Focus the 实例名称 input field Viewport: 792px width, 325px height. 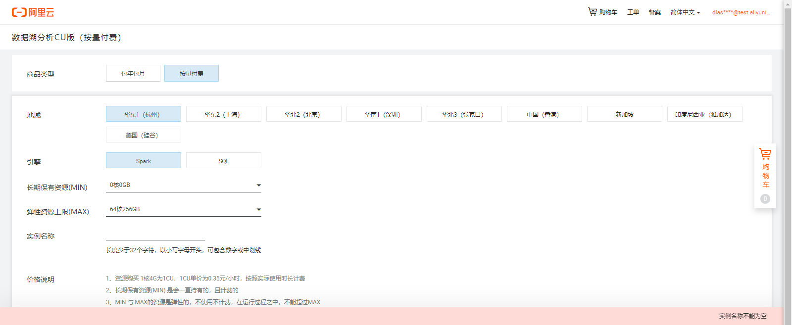[155, 234]
